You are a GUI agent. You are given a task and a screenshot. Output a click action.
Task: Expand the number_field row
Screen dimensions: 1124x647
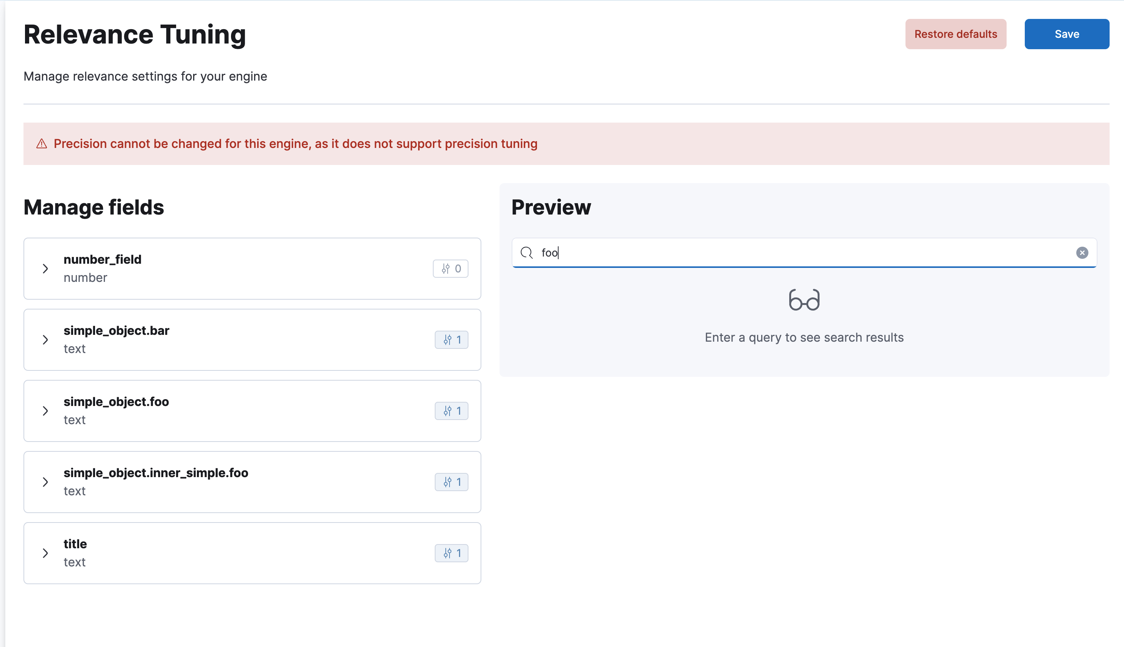tap(45, 268)
